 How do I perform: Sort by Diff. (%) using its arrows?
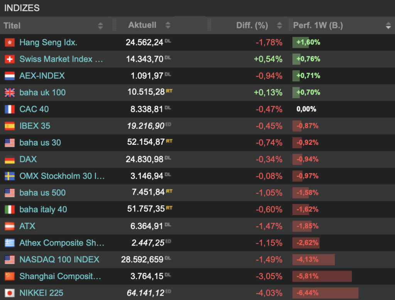(x=279, y=25)
